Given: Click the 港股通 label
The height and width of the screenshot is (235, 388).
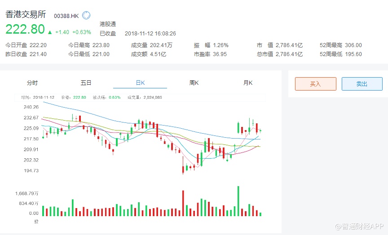Looking at the screenshot, I should point(108,24).
